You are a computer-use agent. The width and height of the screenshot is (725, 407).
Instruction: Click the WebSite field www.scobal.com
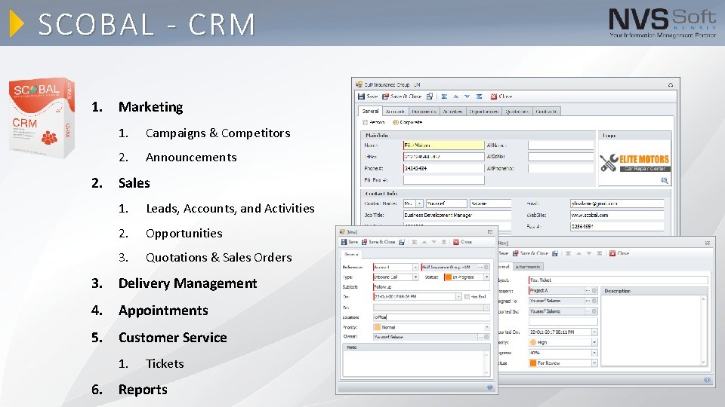point(617,215)
